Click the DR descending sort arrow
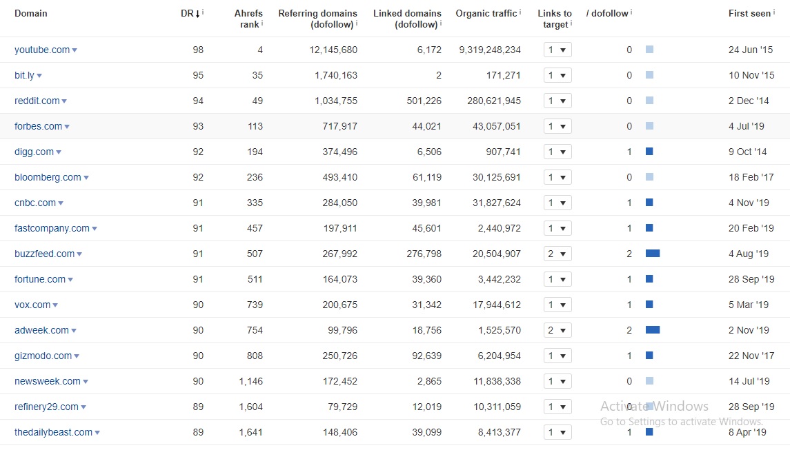 tap(197, 14)
